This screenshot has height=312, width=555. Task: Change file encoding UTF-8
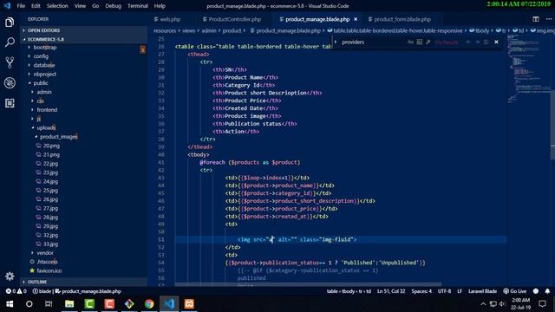(x=444, y=291)
